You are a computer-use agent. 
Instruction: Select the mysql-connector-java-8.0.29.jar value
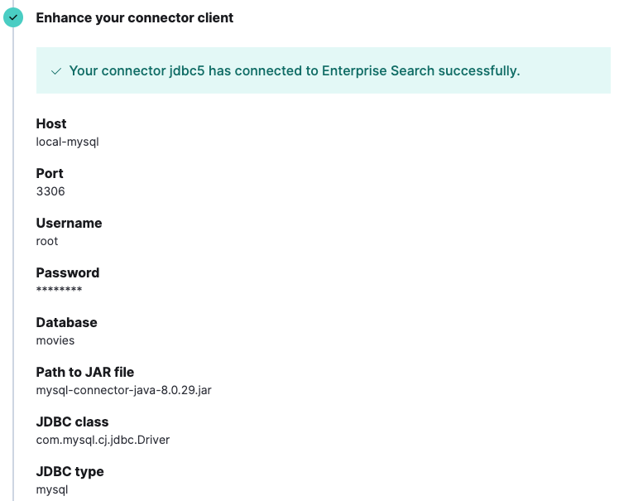(124, 390)
